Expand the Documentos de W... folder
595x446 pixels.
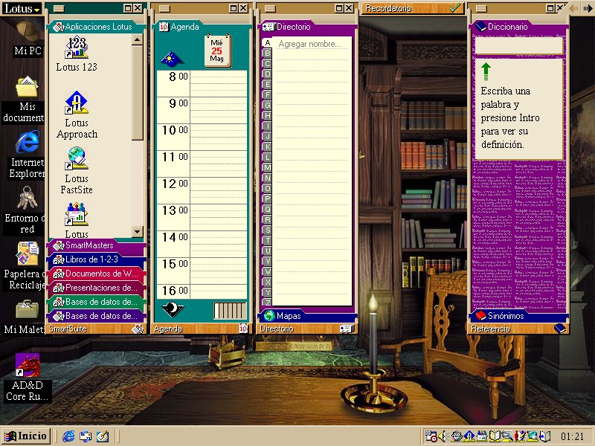tap(97, 274)
